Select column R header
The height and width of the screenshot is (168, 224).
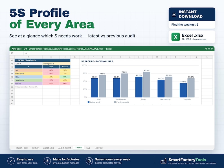click(207, 57)
